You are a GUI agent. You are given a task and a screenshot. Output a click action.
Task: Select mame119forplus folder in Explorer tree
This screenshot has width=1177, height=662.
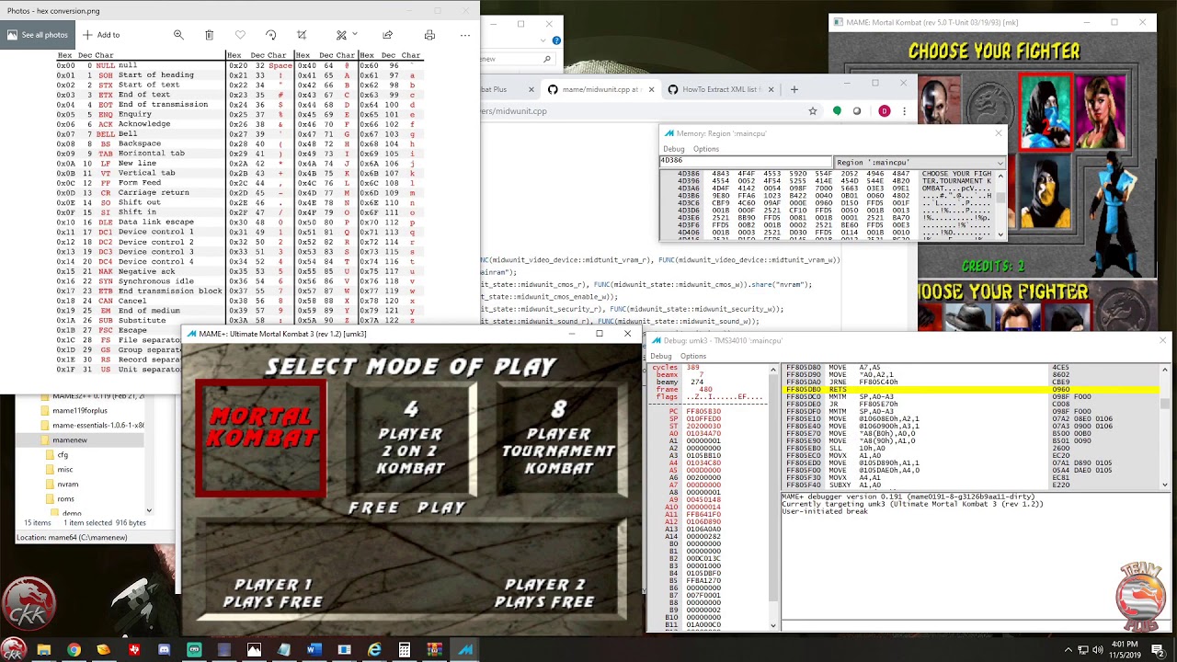tap(80, 411)
